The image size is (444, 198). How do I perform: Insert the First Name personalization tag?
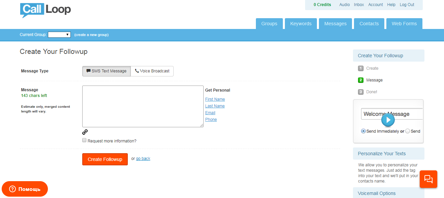pos(215,99)
